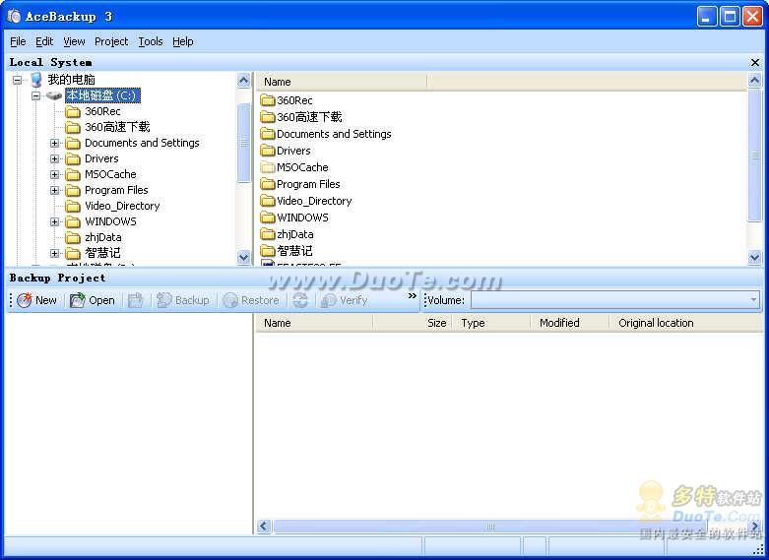Select MSOCache in the file list
The image size is (769, 560).
click(x=294, y=167)
